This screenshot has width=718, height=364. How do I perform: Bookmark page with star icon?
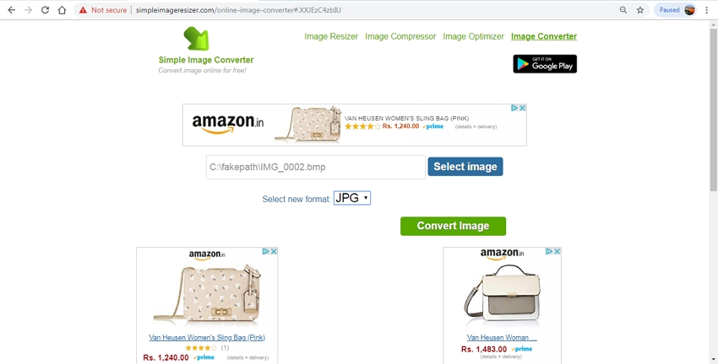[640, 9]
